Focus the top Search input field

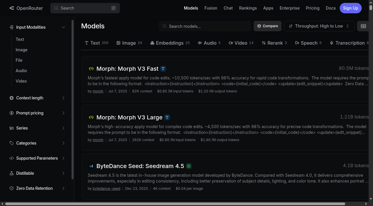tap(85, 8)
